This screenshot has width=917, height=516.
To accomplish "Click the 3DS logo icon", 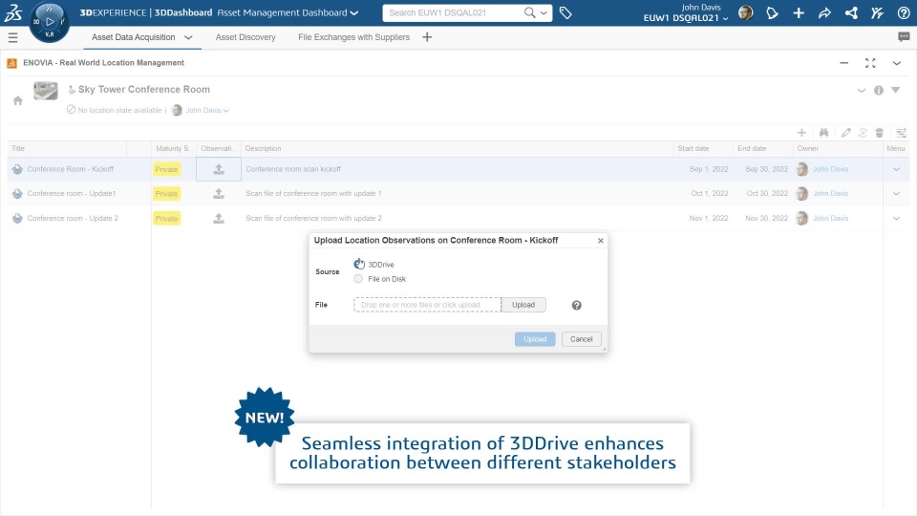I will 12,12.
